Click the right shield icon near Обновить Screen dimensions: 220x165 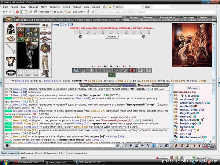143,37
